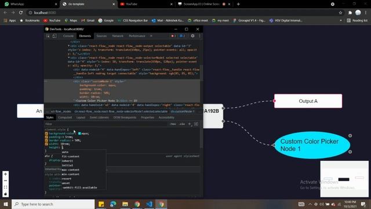Open the DOM Breakpoints pane tab
The height and width of the screenshot is (209, 371).
point(125,117)
